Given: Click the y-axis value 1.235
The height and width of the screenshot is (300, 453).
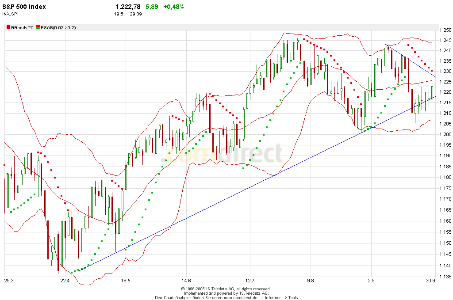Looking at the screenshot, I should click(445, 61).
